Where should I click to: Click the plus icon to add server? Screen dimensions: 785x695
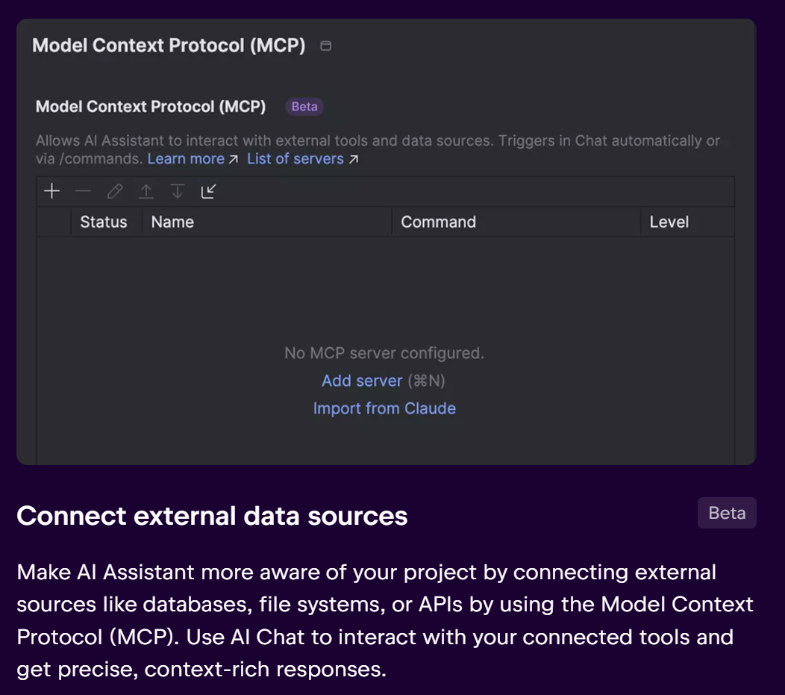(52, 191)
